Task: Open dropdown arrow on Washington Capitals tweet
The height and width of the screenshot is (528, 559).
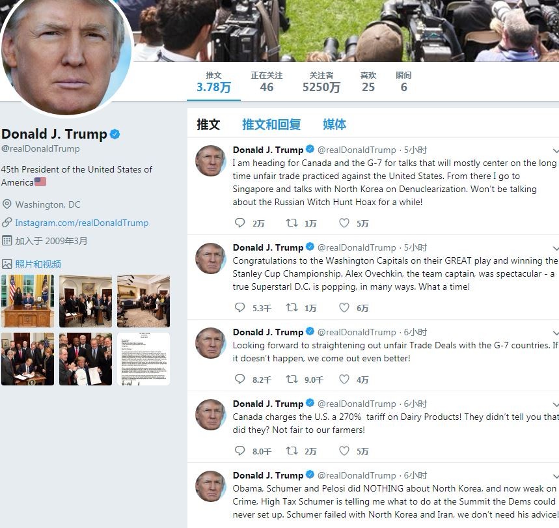Action: [556, 248]
